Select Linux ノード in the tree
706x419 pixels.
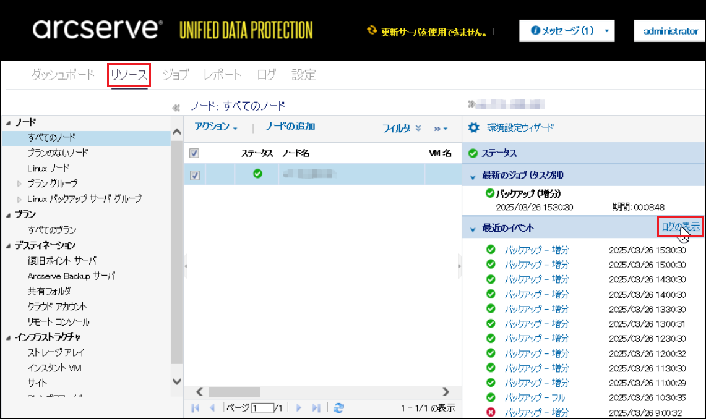[48, 168]
